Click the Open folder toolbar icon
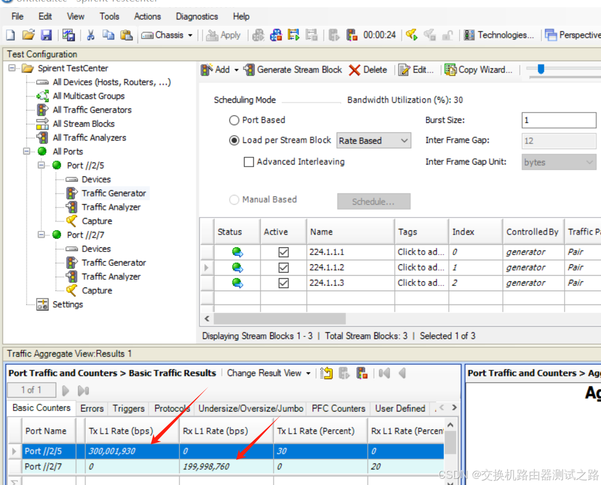 tap(28, 35)
